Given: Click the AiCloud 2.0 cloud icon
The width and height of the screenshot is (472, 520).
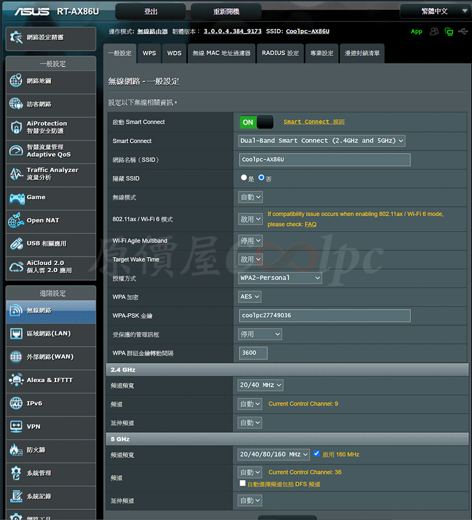Looking at the screenshot, I should [16, 266].
